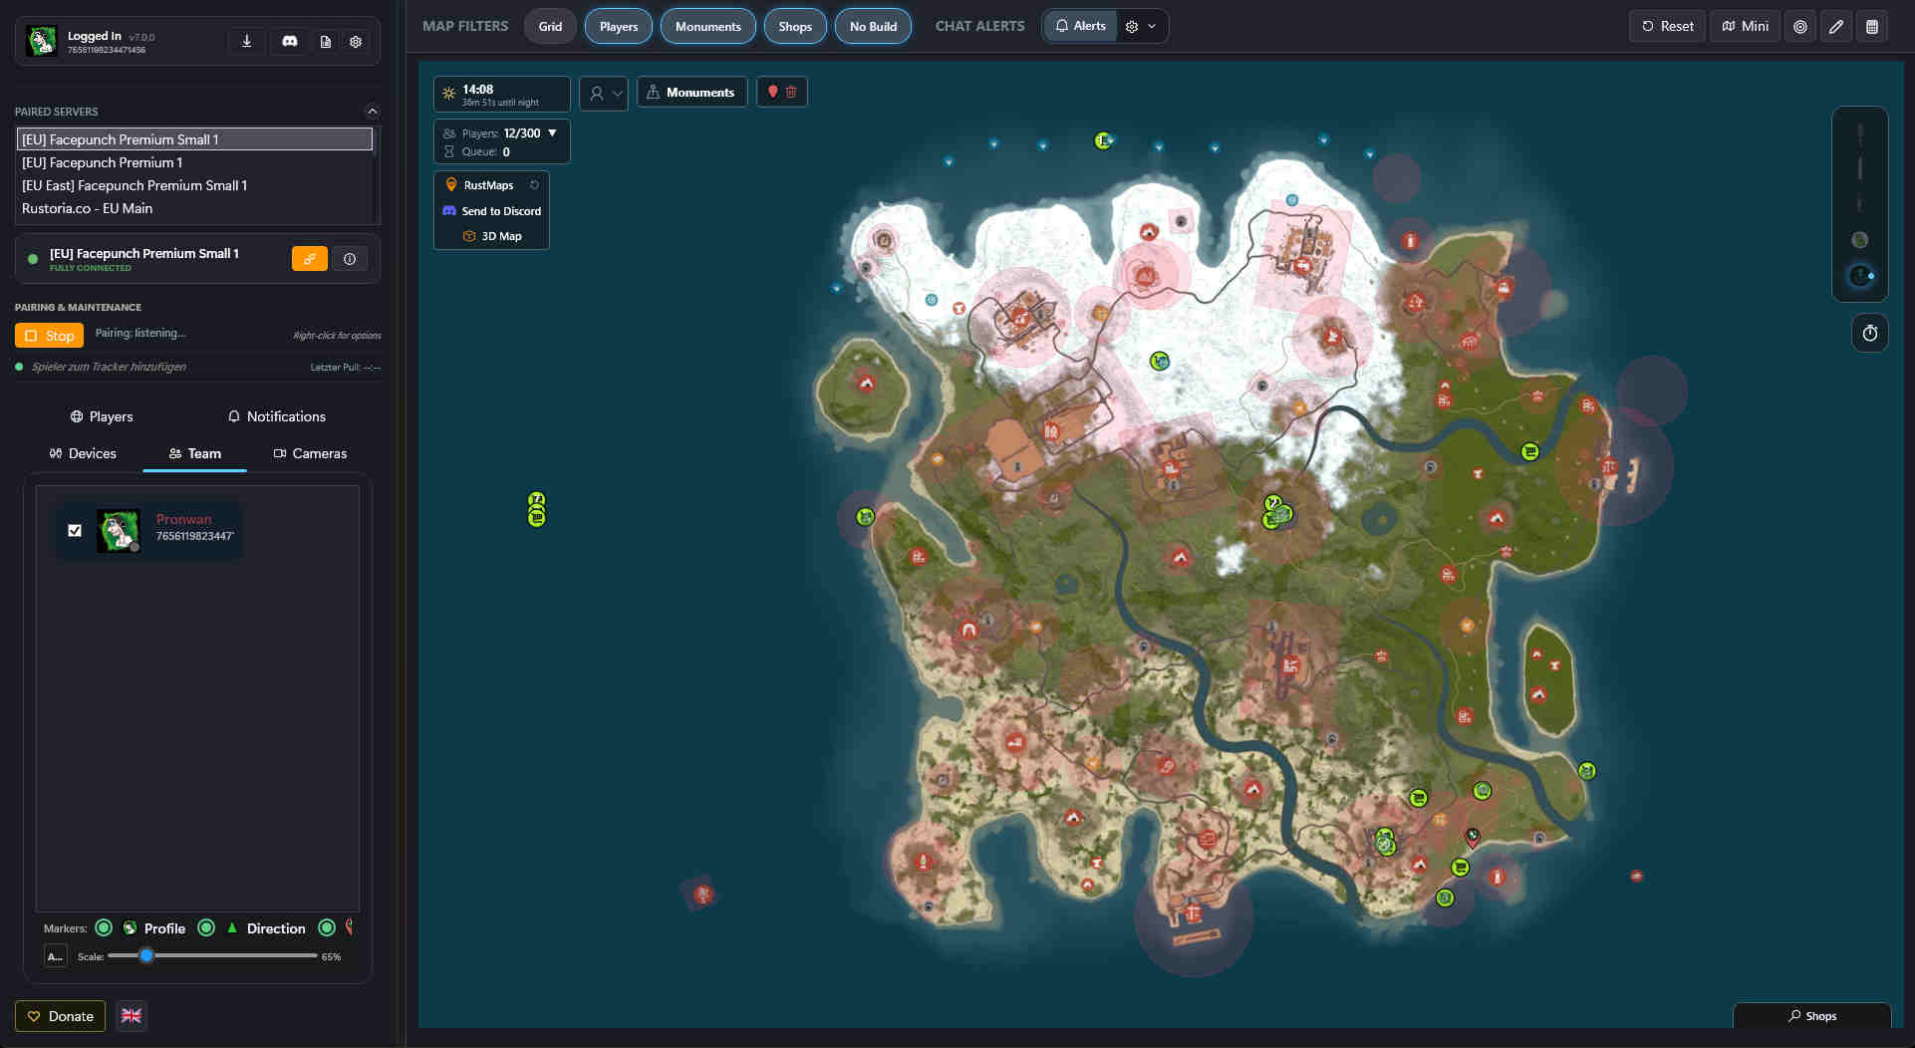Toggle the Direction marker radio

206,928
